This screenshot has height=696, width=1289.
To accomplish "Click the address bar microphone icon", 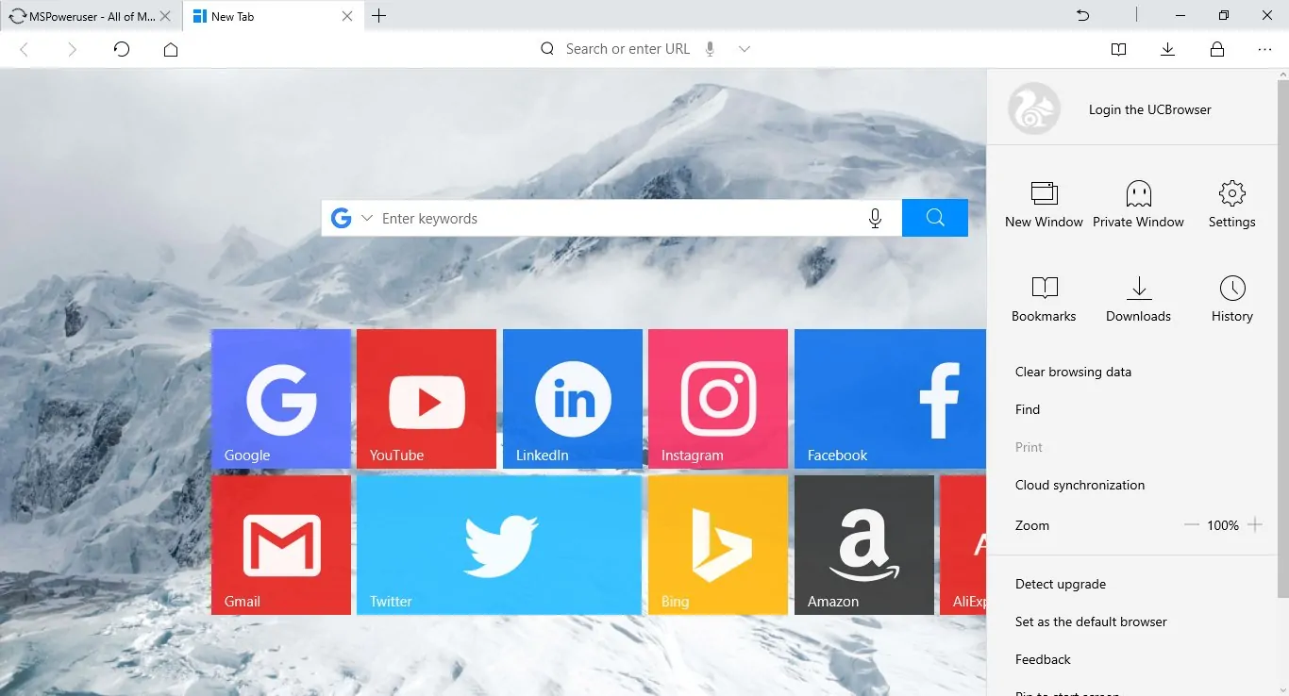I will (x=711, y=49).
